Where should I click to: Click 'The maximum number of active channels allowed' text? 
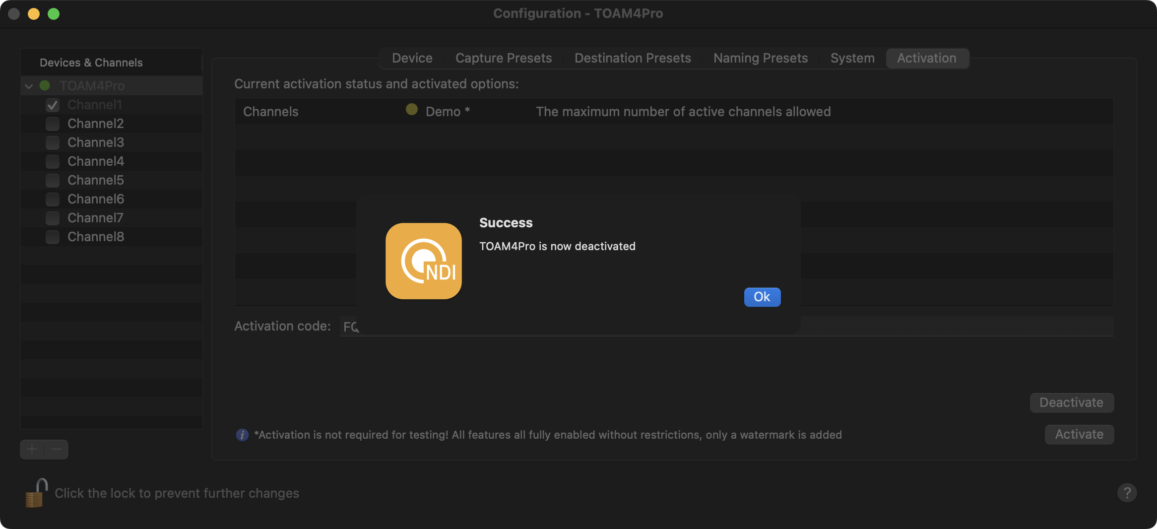(683, 112)
